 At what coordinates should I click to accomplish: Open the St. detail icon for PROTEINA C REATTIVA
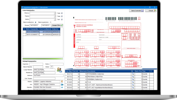pyautogui.click(x=133, y=77)
